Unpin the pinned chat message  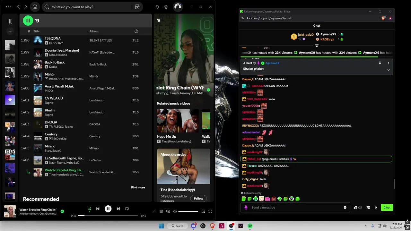pos(380,63)
